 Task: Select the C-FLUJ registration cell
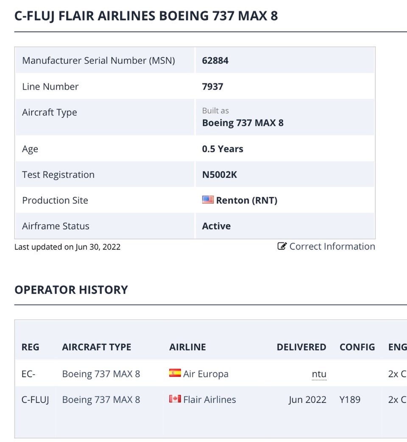(35, 400)
